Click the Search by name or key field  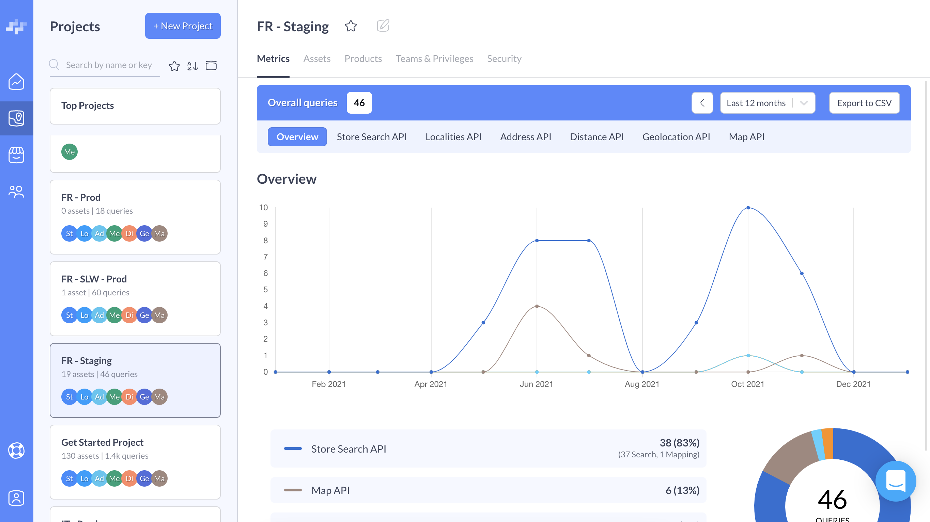(109, 65)
